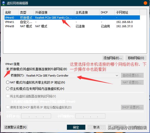Select 桥接模式 radio button
The image size is (150, 133).
click(x=8, y=69)
